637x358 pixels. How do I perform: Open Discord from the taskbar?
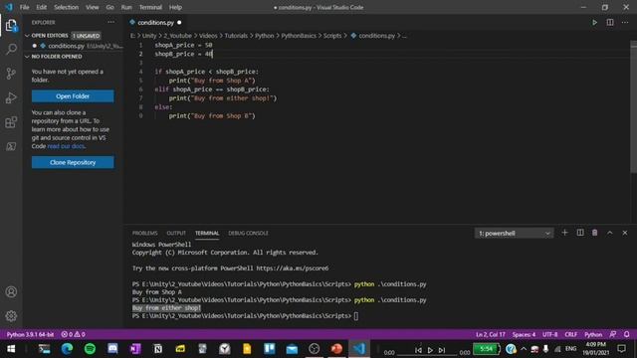[x=112, y=349]
